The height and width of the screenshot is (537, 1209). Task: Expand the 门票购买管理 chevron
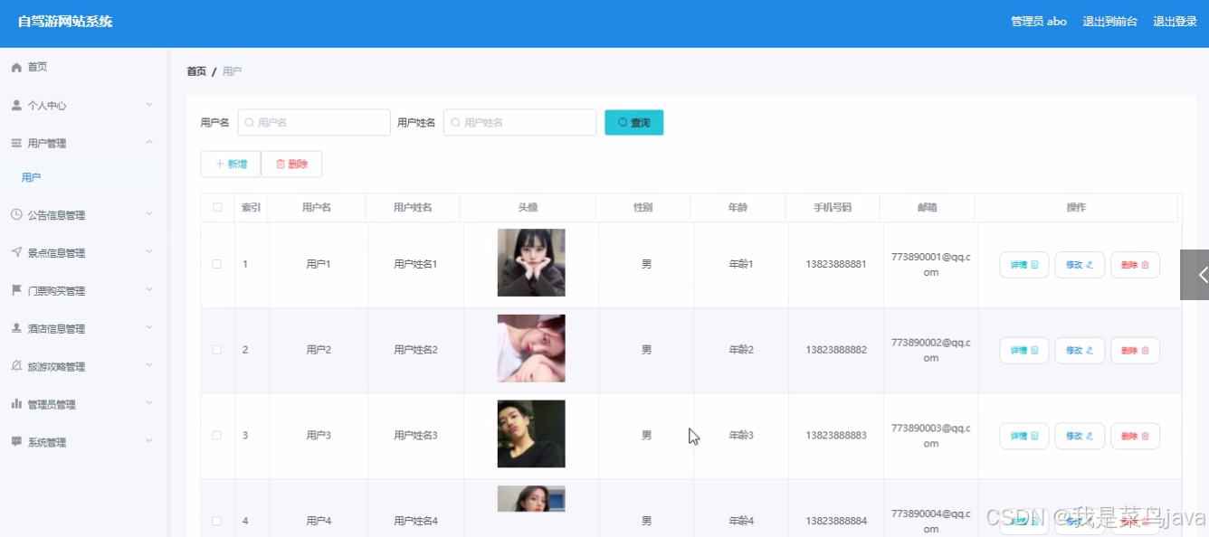pyautogui.click(x=149, y=291)
